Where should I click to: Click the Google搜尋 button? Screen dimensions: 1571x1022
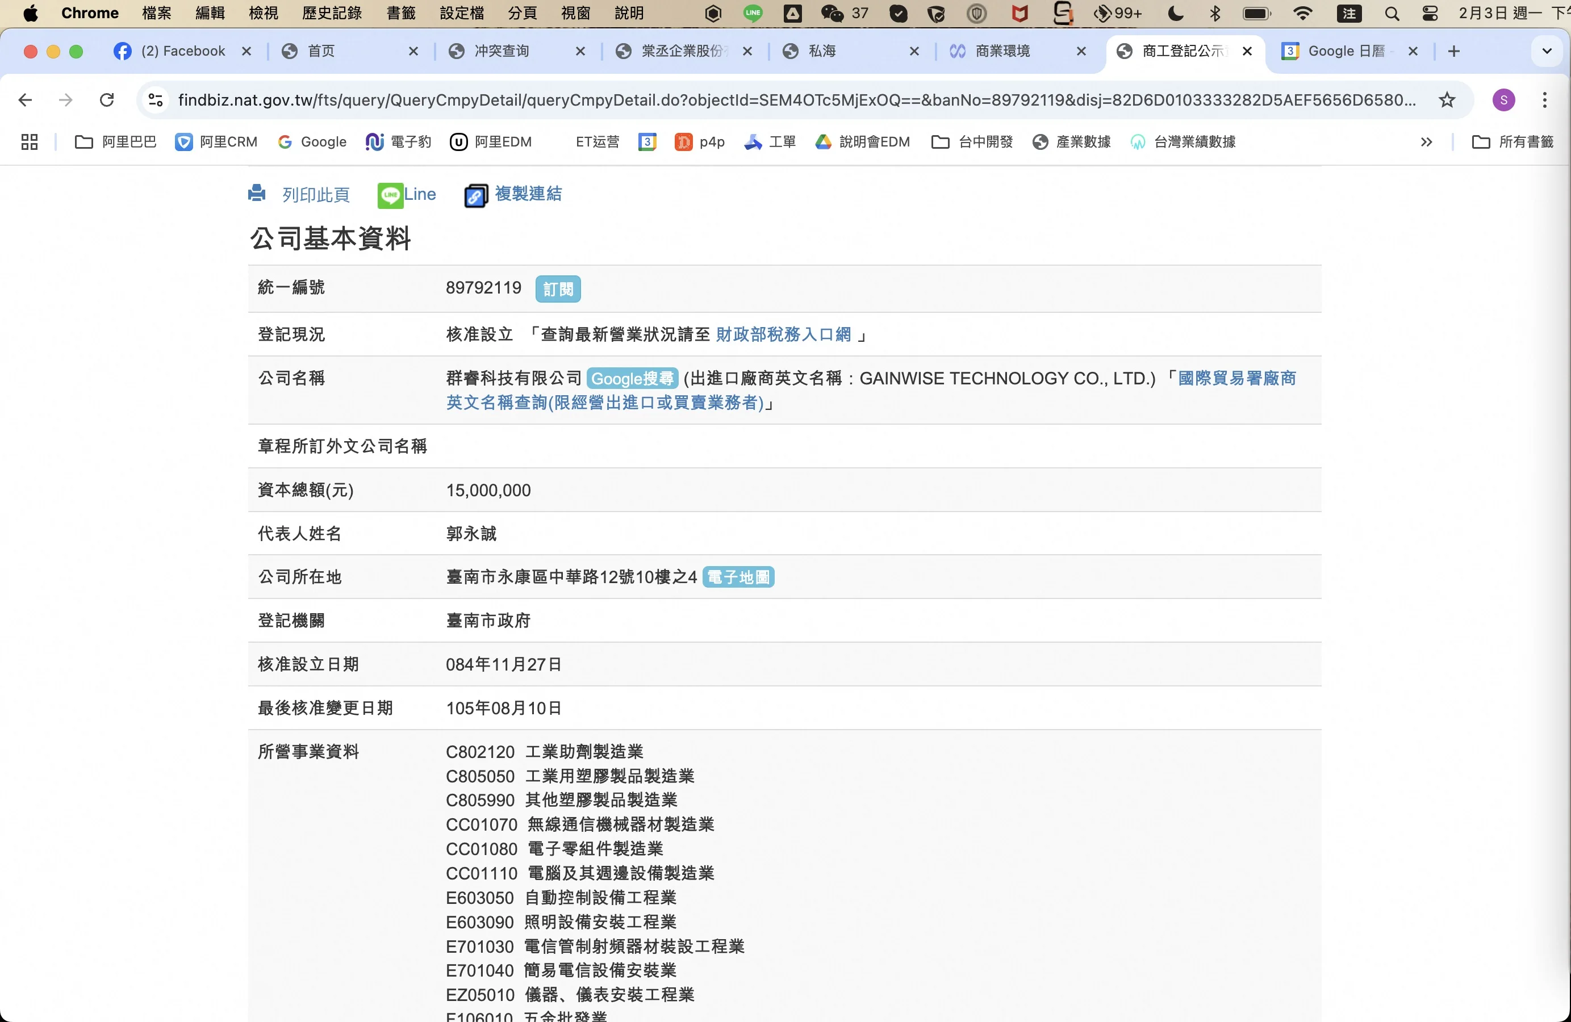pyautogui.click(x=632, y=379)
